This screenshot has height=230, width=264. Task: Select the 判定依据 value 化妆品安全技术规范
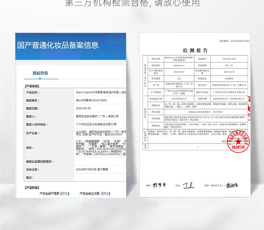pos(206,112)
